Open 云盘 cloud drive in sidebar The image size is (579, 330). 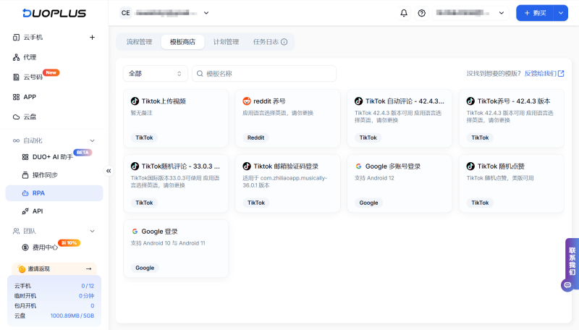tap(30, 117)
